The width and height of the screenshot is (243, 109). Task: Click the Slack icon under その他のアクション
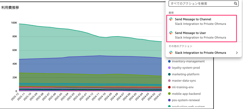click(171, 53)
